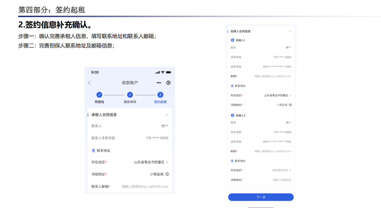381x208 pixels.
Task: Click the 联系人邮箱 input field
Action: point(145,187)
